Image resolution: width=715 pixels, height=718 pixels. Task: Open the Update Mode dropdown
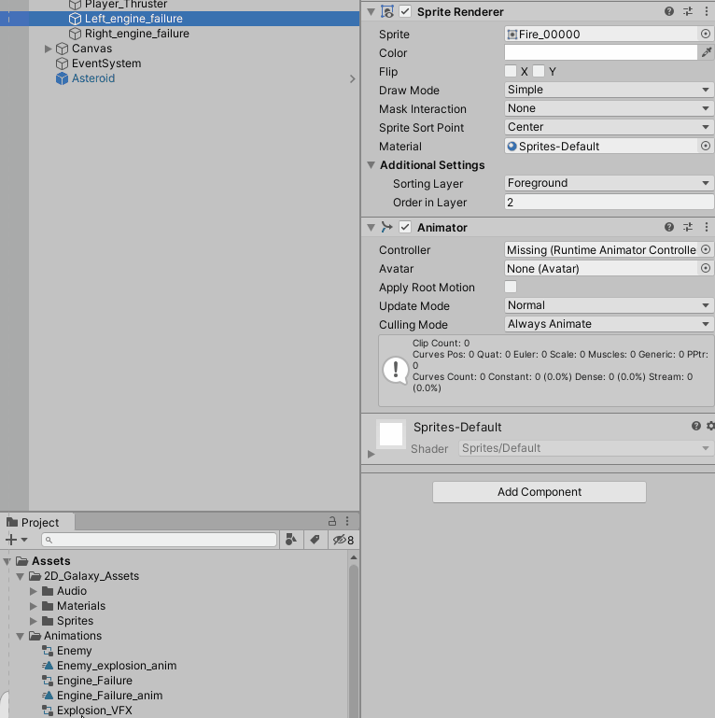click(x=609, y=305)
